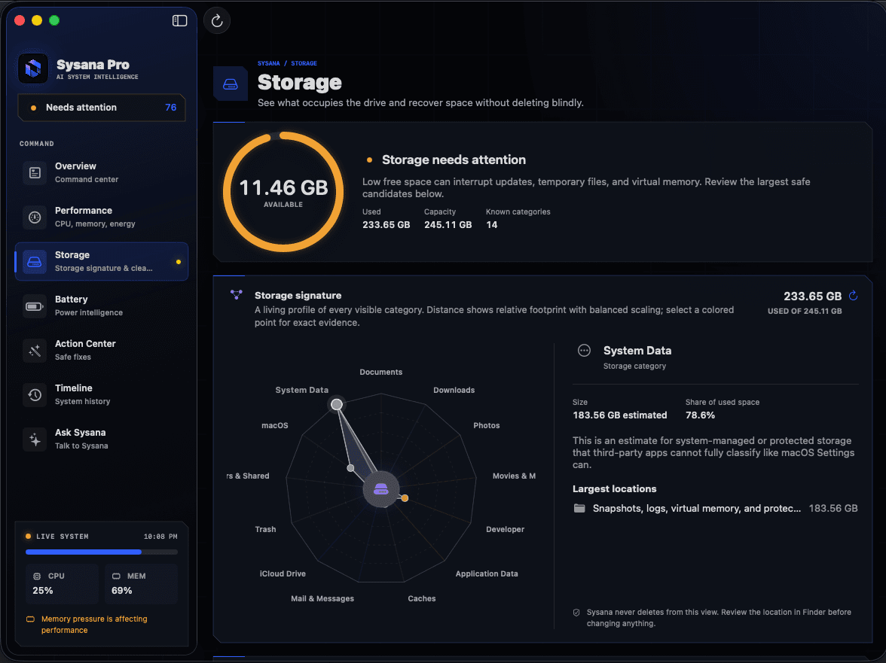Click the Overview sidebar icon
This screenshot has width=886, height=663.
[x=35, y=172]
